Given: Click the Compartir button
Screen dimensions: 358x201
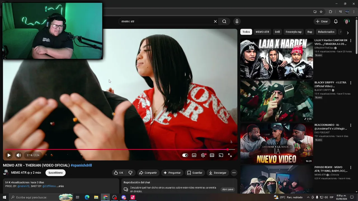Looking at the screenshot, I should [148, 173].
